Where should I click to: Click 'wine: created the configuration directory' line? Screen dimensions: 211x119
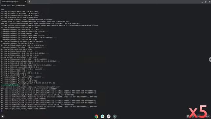30,87
